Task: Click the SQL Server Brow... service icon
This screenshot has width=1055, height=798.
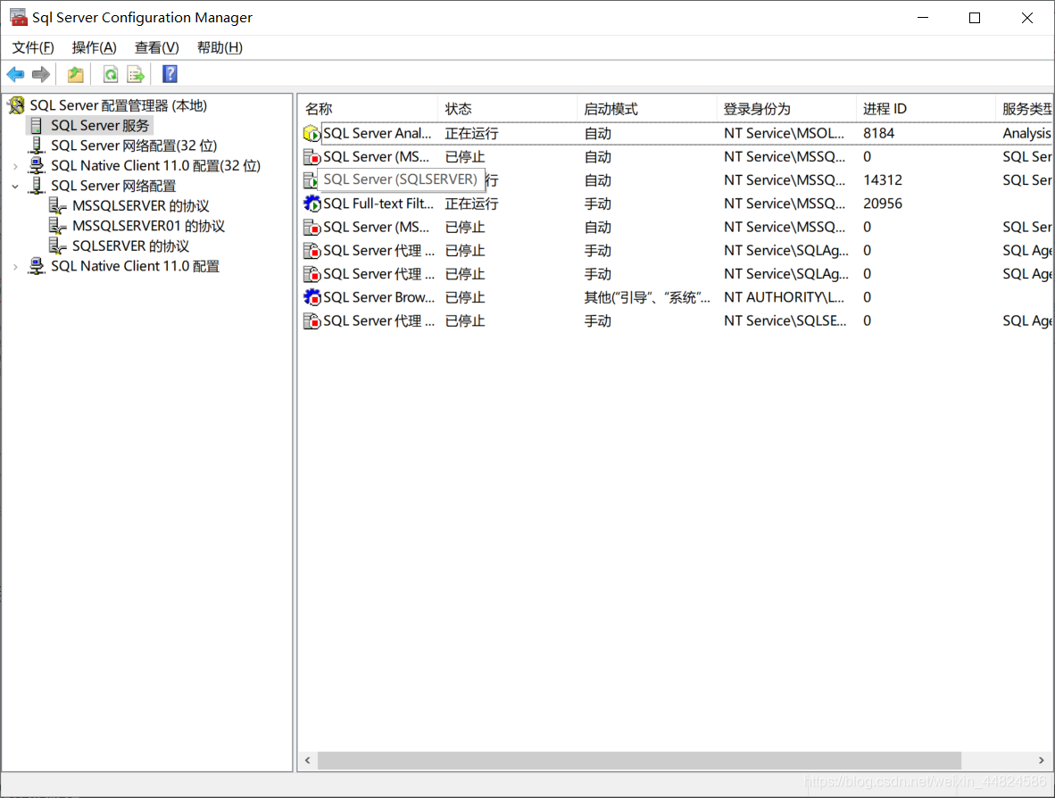Action: pos(312,296)
